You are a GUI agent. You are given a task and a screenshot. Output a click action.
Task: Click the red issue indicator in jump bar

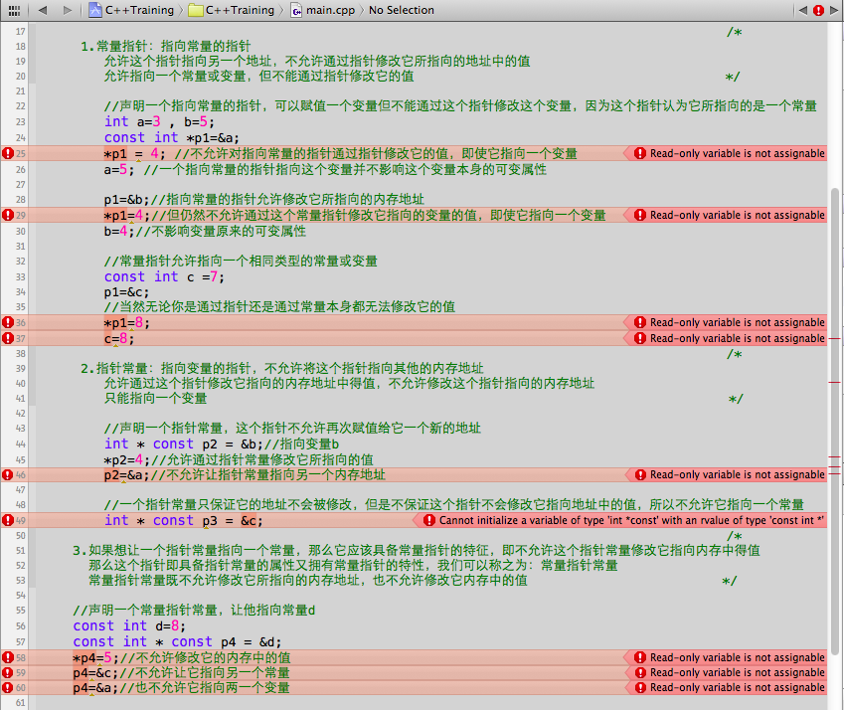[x=819, y=10]
